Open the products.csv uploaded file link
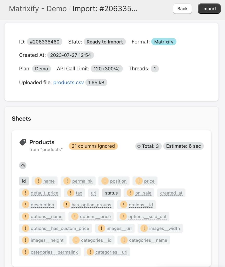This screenshot has width=225, height=267. [69, 82]
